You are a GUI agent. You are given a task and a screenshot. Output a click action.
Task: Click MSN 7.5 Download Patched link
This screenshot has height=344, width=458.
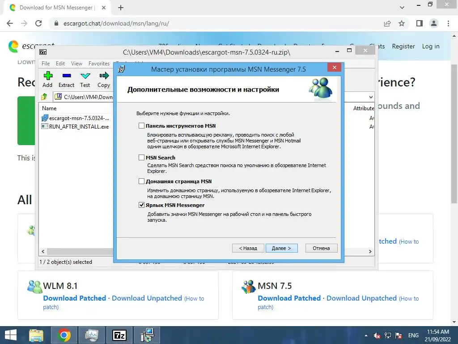pyautogui.click(x=289, y=298)
